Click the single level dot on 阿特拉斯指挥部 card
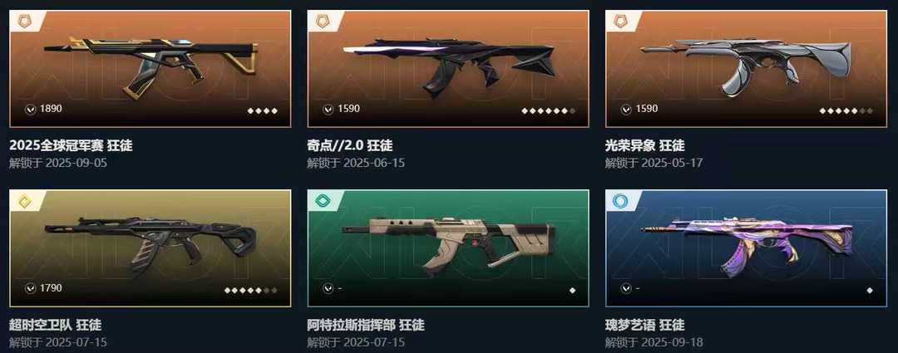Viewport: 898px width, 353px height. tap(572, 290)
